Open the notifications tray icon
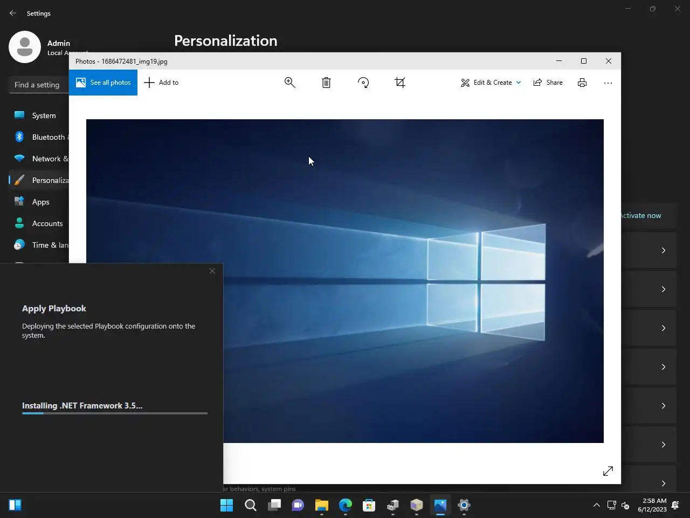The image size is (690, 518). click(x=675, y=505)
